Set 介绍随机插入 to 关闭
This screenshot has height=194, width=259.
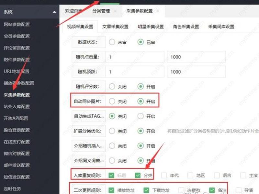pos(112,146)
